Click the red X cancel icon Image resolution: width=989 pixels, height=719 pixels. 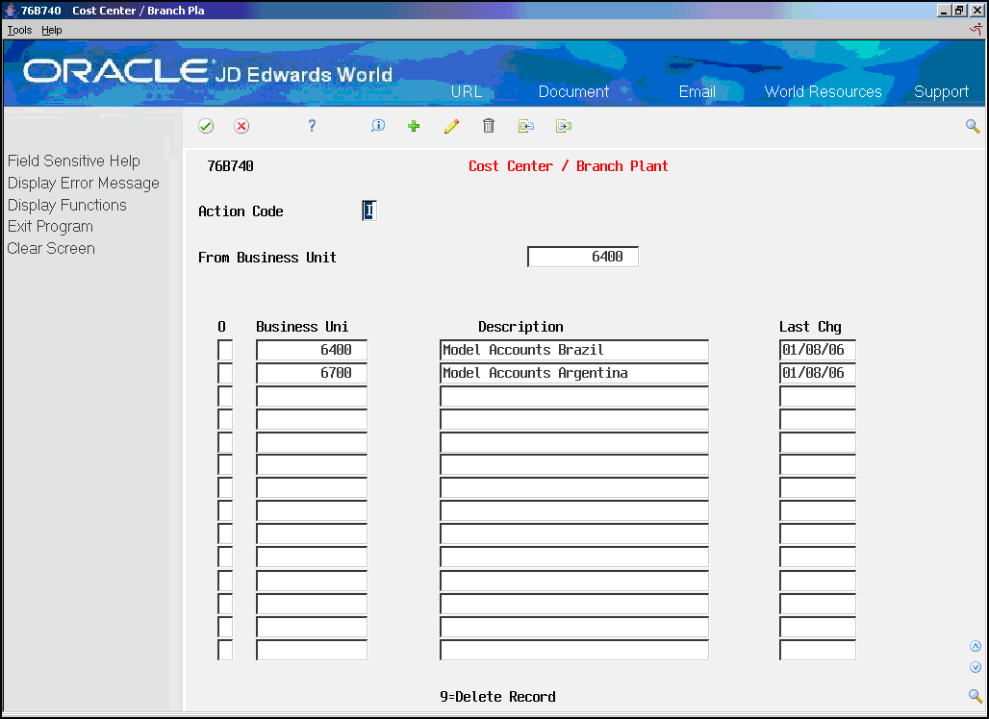pos(241,126)
